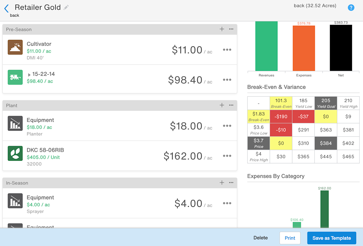The image size is (363, 246).
Task: Click the leaf icon for DKC 58-06RIB seed
Action: tap(15, 153)
